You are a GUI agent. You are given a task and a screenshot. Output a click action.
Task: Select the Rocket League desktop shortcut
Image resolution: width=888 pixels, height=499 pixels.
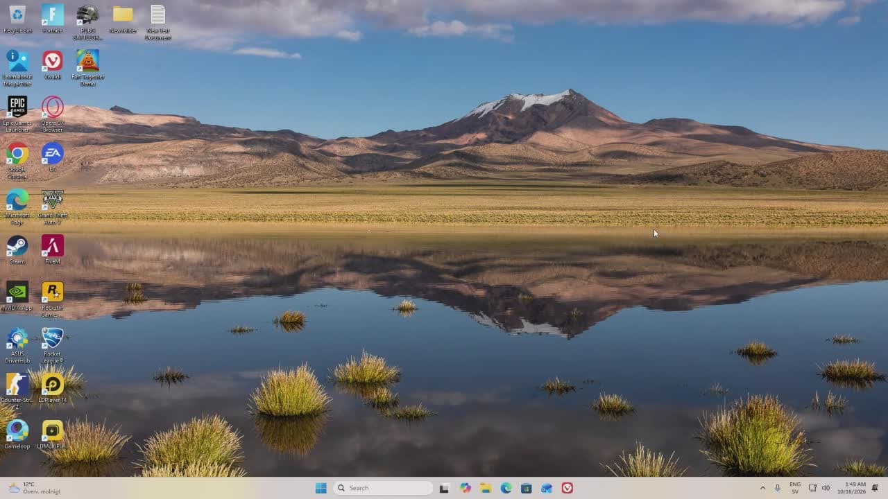click(53, 345)
